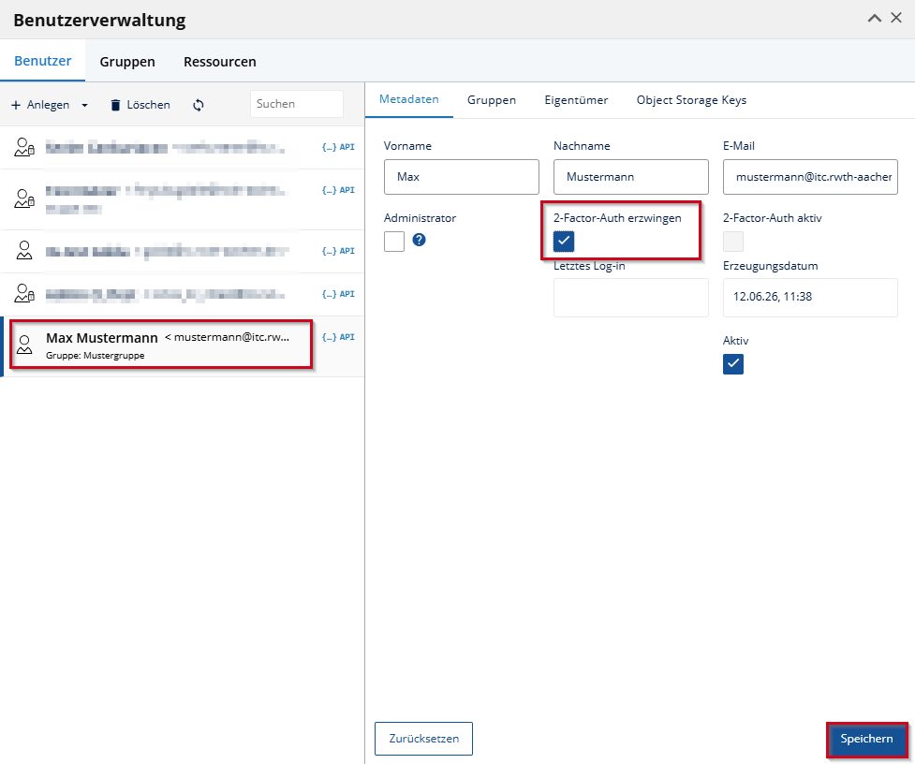
Task: Click the second blurred user's avatar icon
Action: click(x=24, y=198)
